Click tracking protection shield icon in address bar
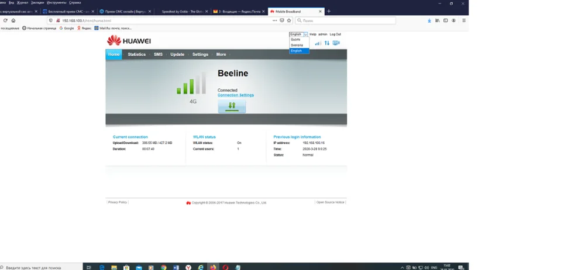Screen dimensions: 585x270 coord(51,20)
